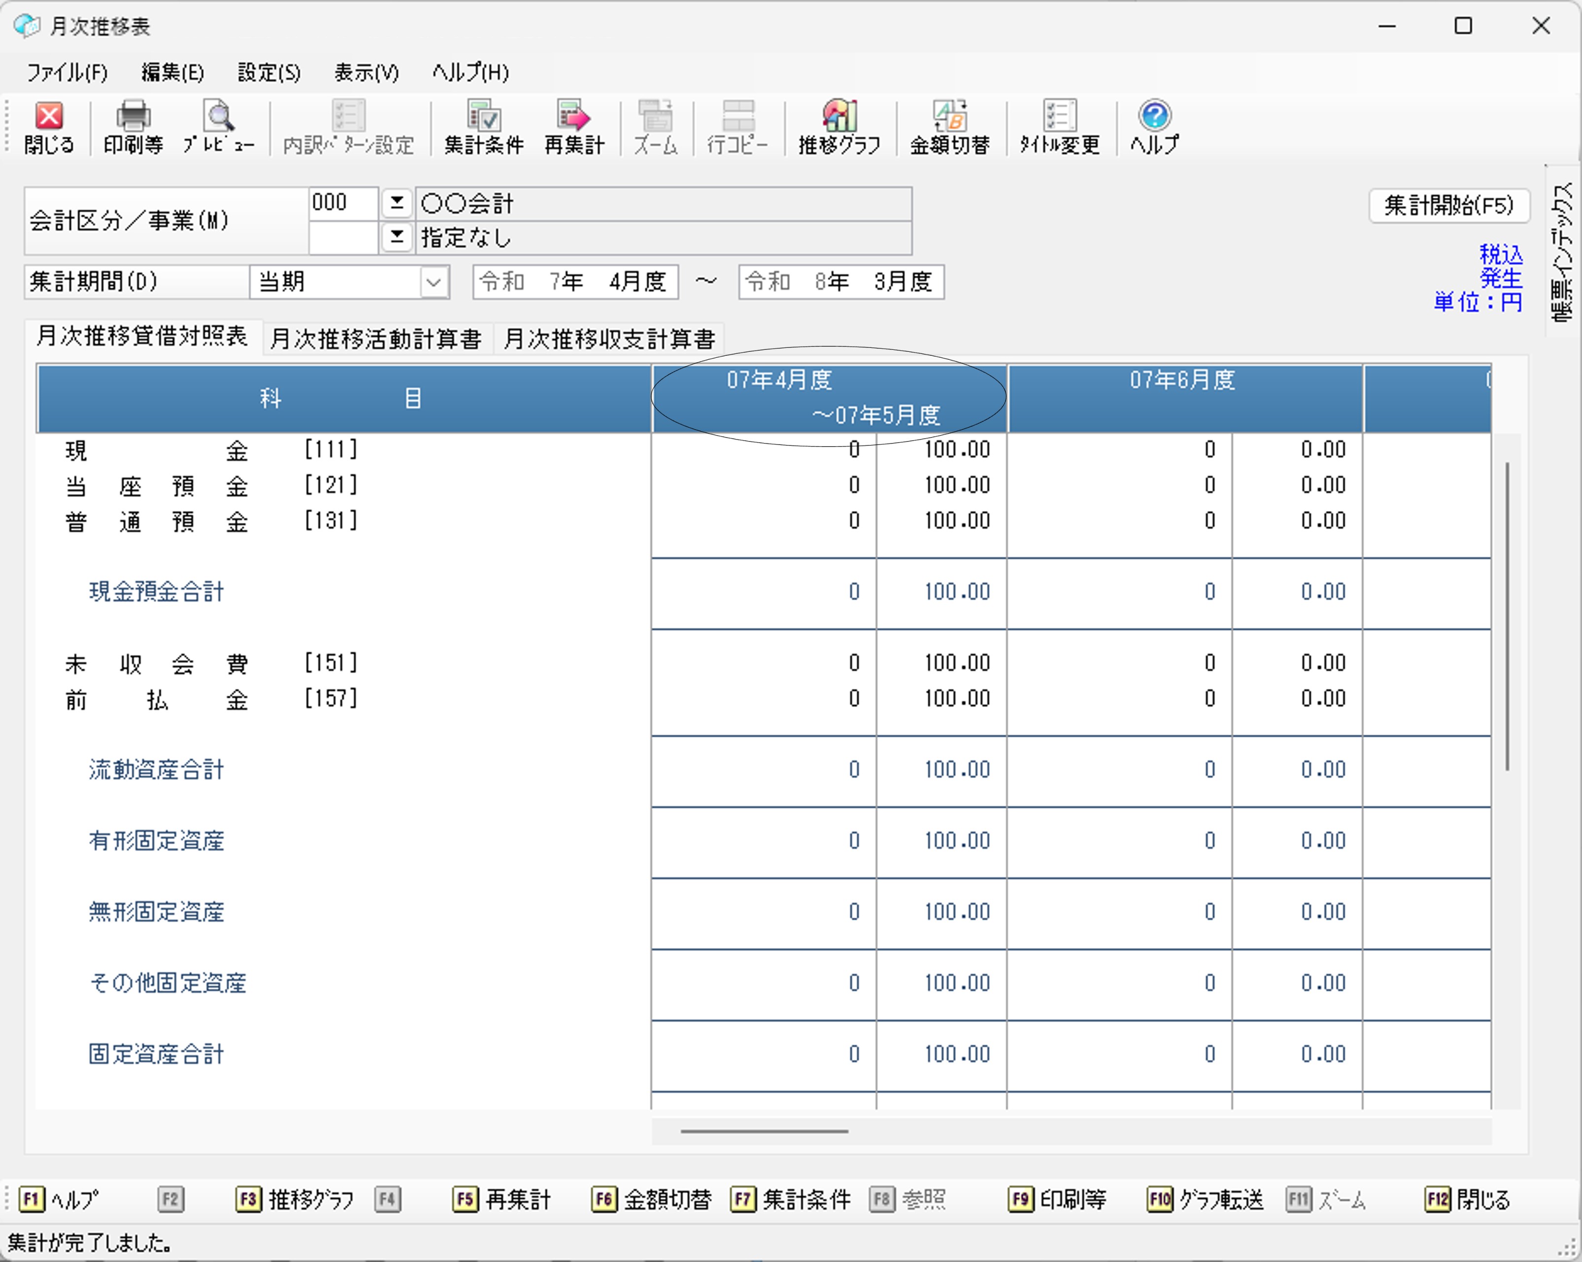Screen dimensions: 1582x1262
Task: Switch to 月次推移収支計算書 tab
Action: pos(609,339)
